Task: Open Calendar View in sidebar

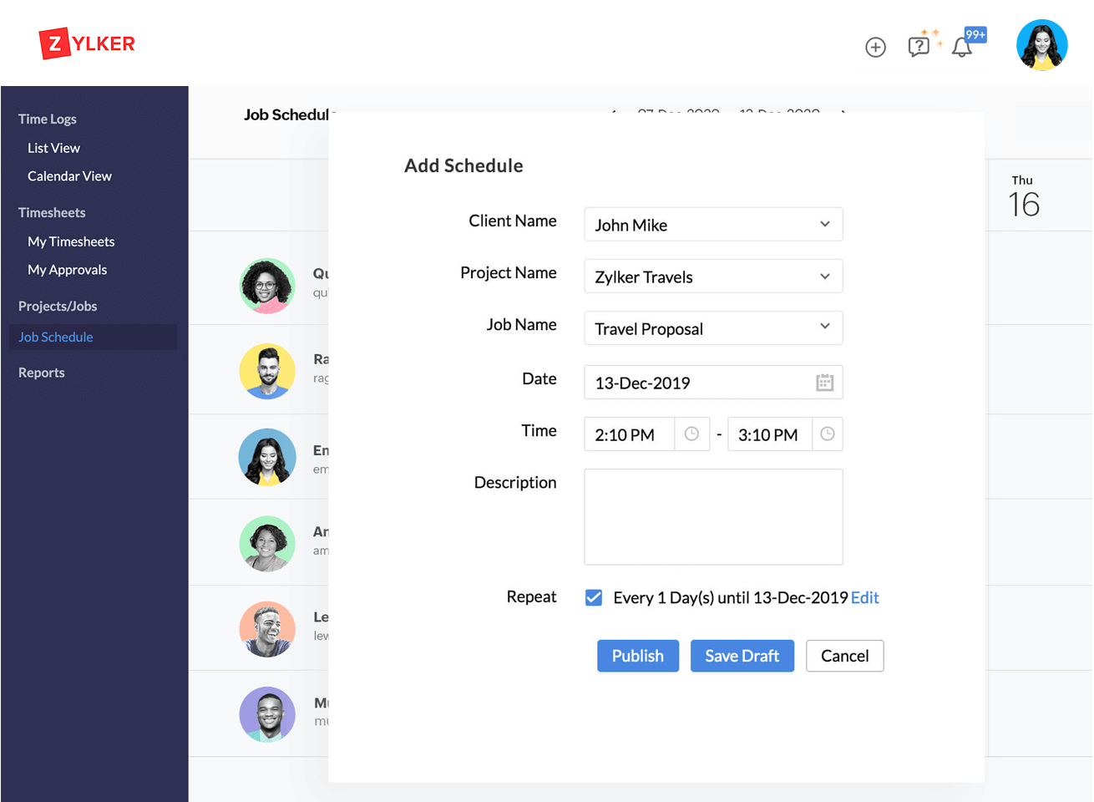Action: (x=69, y=176)
